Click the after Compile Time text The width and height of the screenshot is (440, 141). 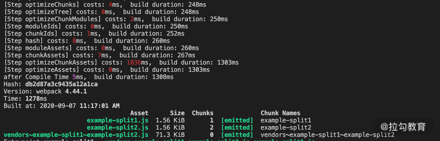click(36, 77)
